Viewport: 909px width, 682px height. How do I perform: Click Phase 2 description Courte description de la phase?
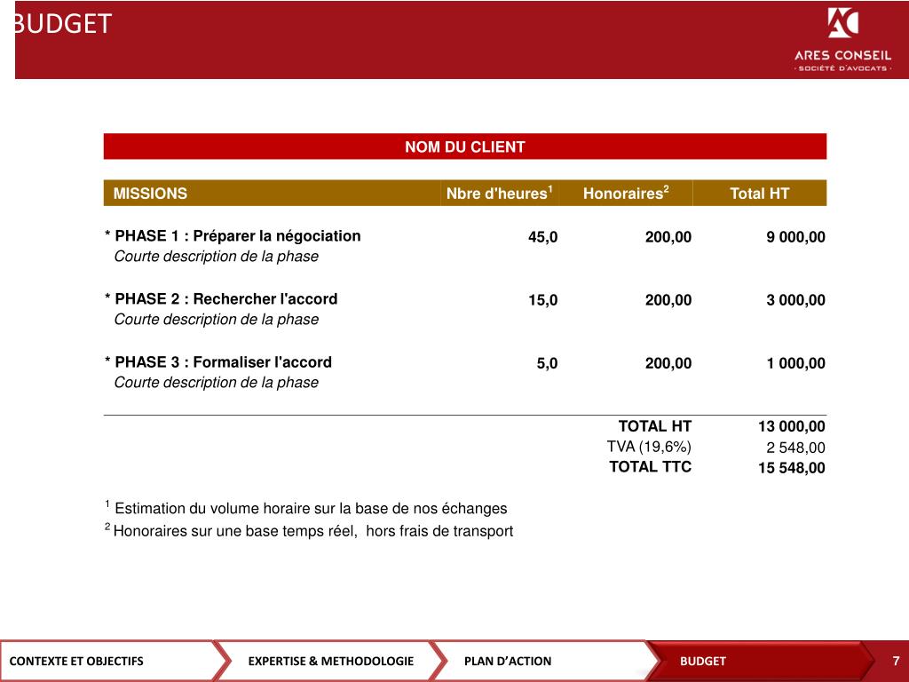(217, 320)
